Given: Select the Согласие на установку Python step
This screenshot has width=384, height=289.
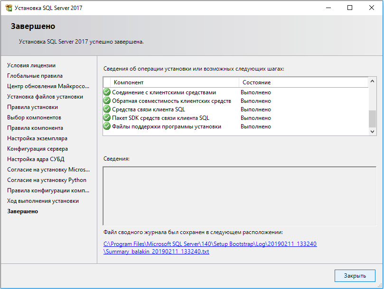Looking at the screenshot, I should (47, 180).
